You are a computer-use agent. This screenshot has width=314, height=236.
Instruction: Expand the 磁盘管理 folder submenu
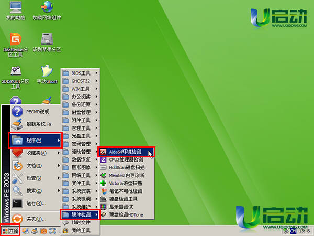(x=80, y=112)
